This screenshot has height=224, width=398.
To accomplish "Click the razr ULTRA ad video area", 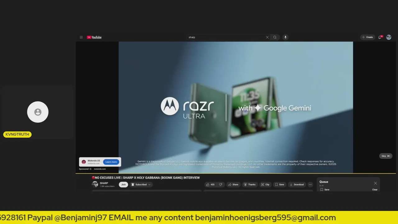I will tap(236, 107).
